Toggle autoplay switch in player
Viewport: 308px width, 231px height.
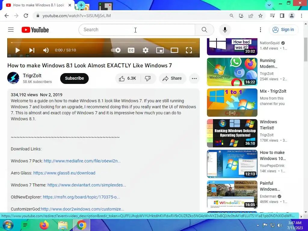click(x=116, y=50)
